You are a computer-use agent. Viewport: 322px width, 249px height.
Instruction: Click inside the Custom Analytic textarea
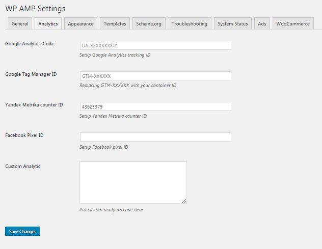point(133,182)
